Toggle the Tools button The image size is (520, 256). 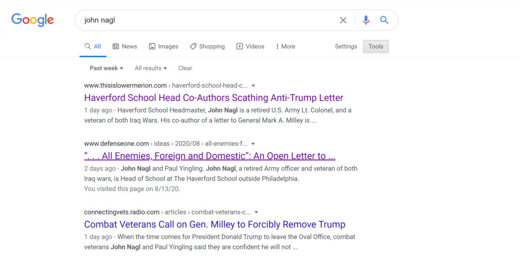[x=376, y=46]
